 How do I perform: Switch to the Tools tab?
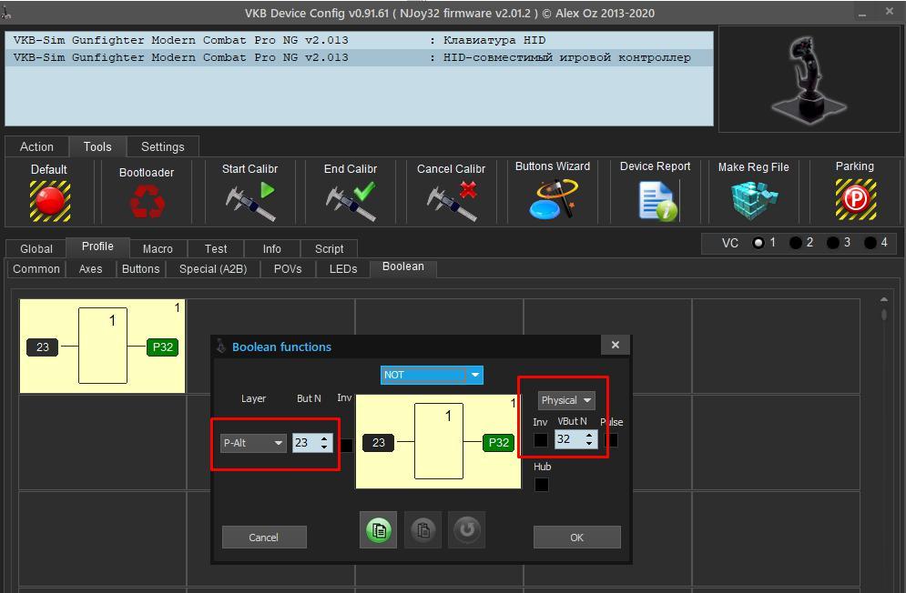click(97, 146)
